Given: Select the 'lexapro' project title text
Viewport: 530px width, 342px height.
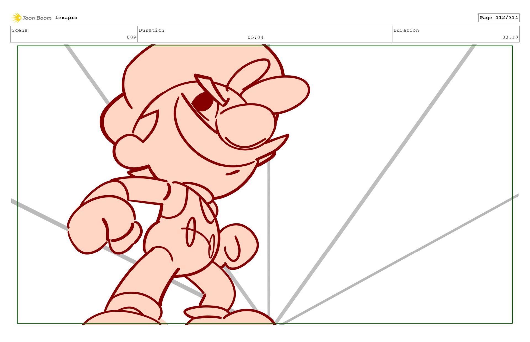Looking at the screenshot, I should point(66,18).
